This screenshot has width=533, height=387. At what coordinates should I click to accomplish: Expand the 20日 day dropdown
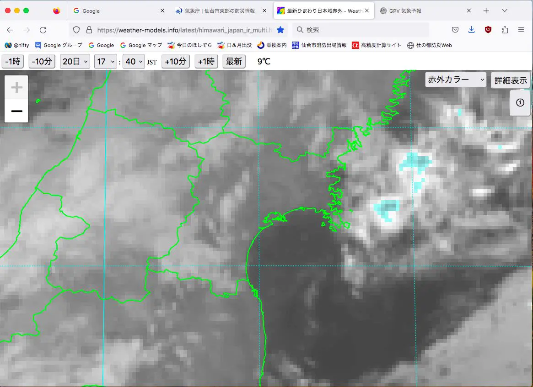pos(75,61)
